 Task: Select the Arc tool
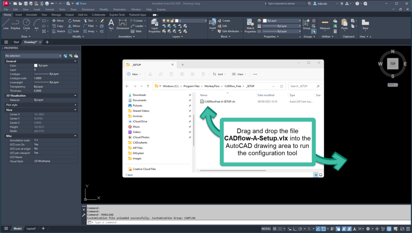[x=37, y=24]
